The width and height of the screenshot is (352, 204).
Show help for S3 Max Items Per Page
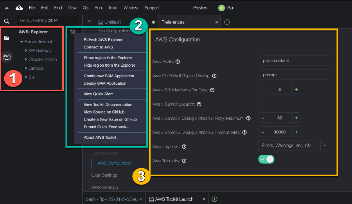(x=212, y=90)
